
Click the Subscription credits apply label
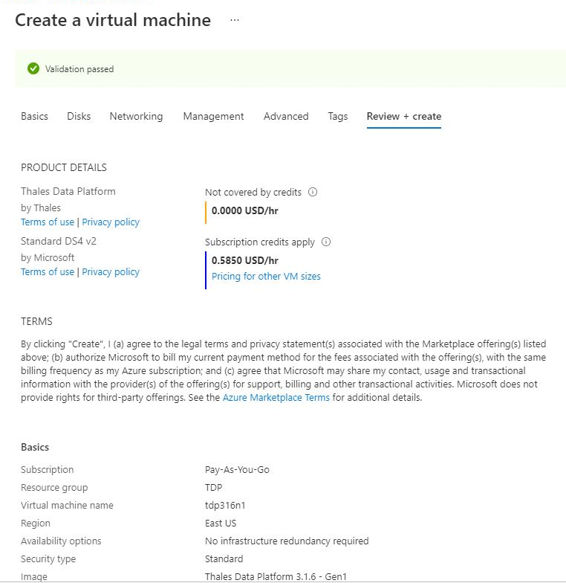[x=260, y=242]
